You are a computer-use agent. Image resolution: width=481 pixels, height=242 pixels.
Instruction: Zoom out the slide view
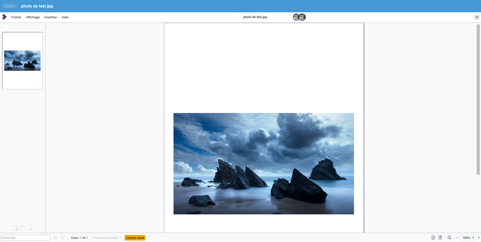point(457,237)
